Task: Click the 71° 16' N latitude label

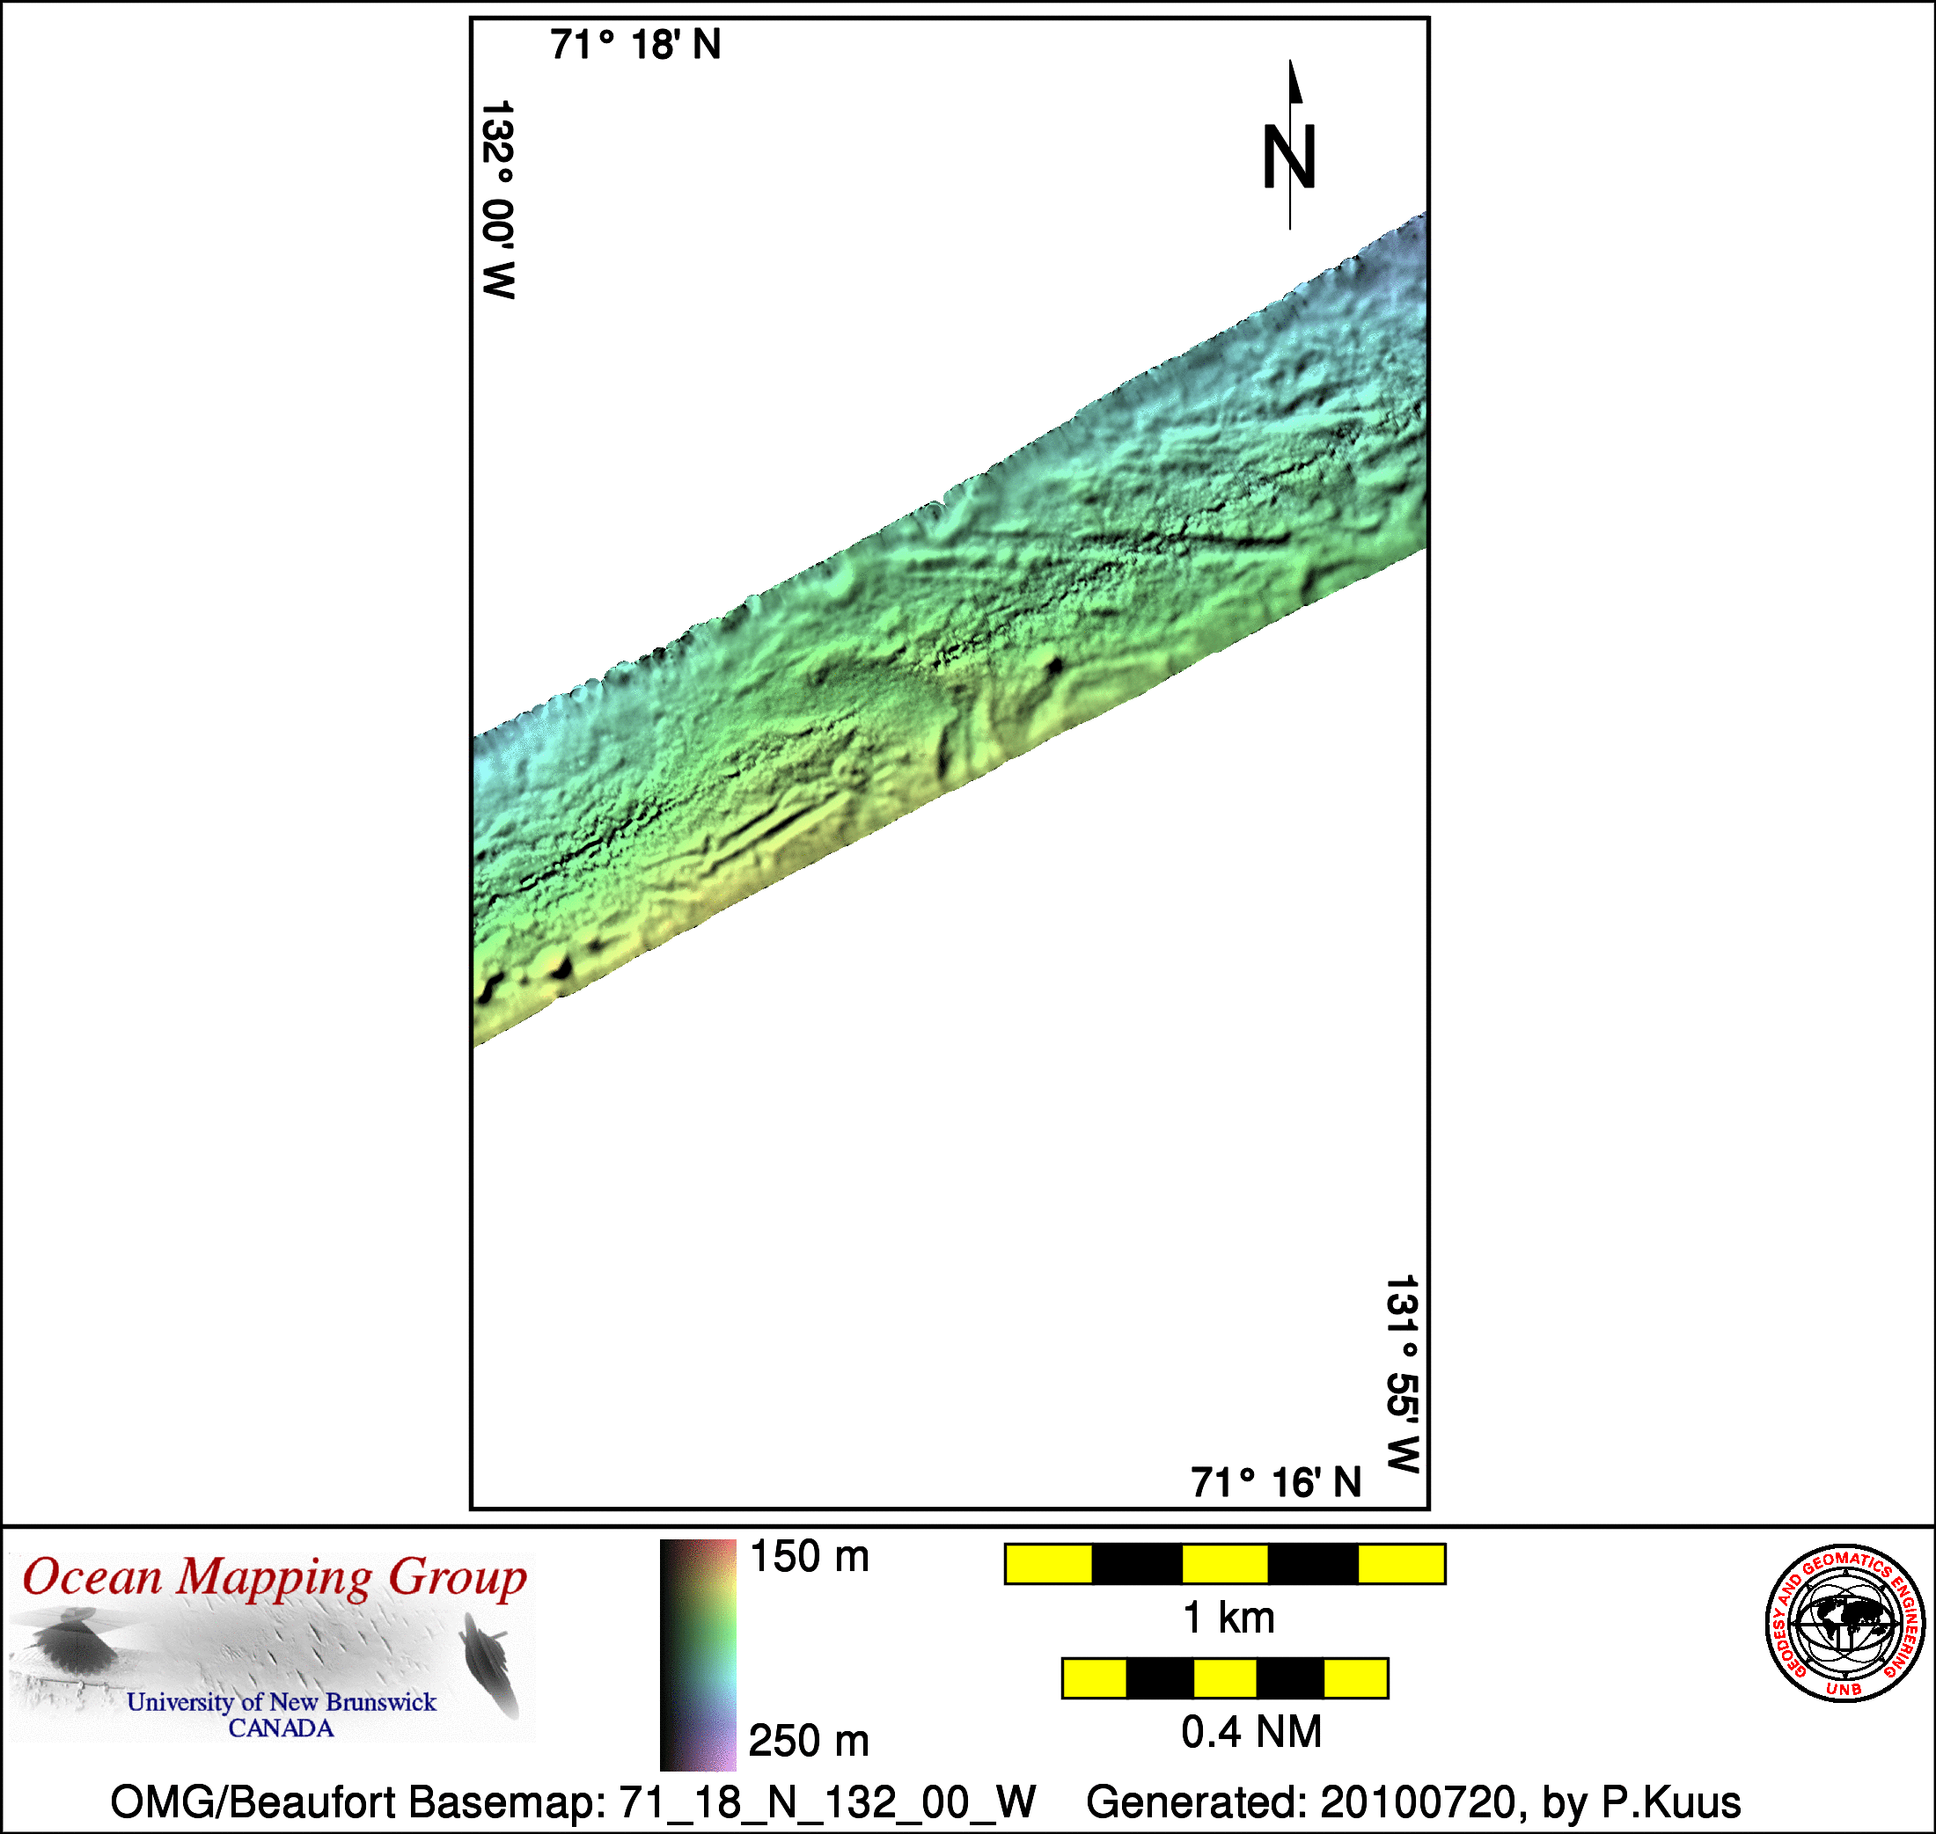Action: (1276, 1483)
